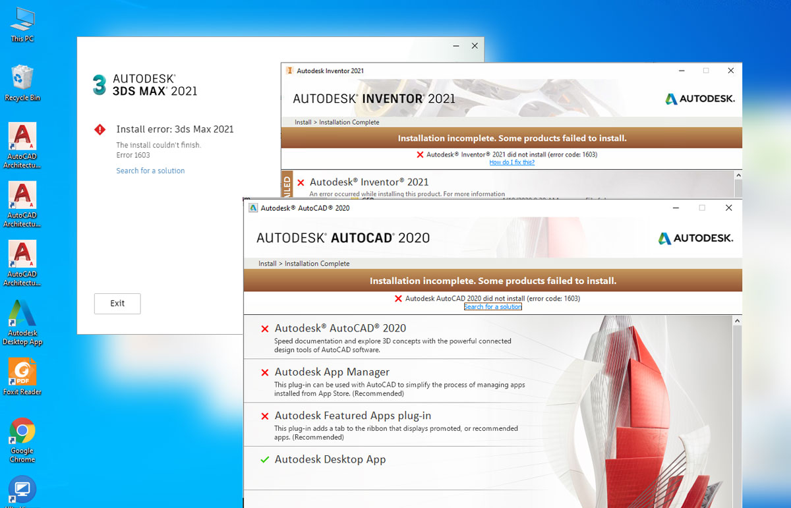Click the teal 3ds Max logo
The image size is (791, 508).
[x=100, y=84]
